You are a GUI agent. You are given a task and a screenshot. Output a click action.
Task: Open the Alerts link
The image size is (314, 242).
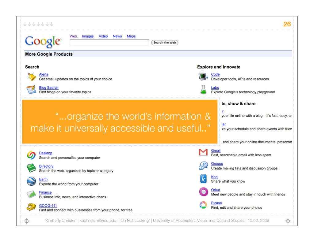coord(44,74)
